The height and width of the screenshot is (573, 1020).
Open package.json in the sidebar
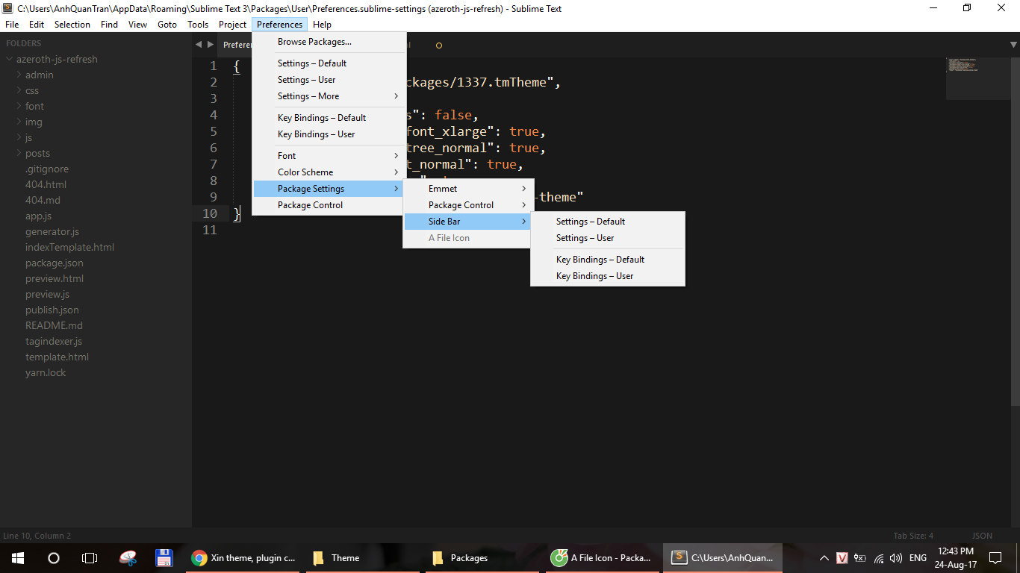[55, 263]
